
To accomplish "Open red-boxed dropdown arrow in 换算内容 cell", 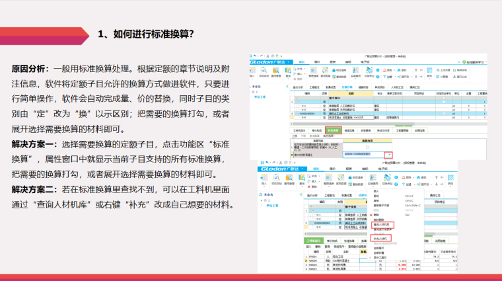I will [x=388, y=155].
